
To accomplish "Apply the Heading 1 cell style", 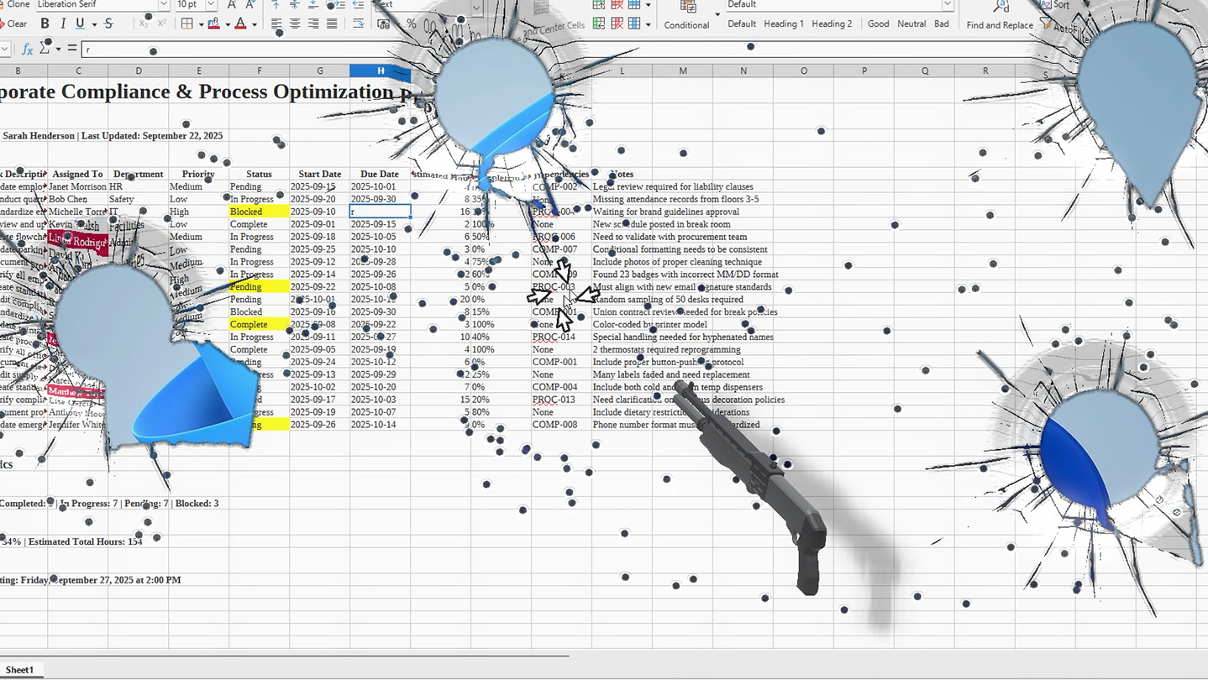I will [783, 24].
